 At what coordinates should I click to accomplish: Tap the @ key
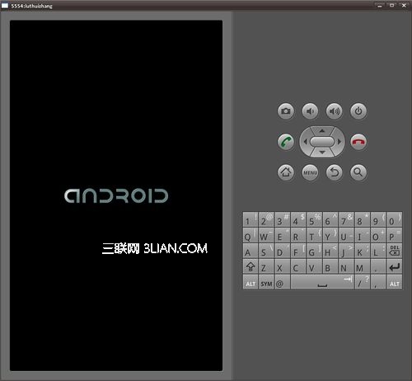pos(282,282)
